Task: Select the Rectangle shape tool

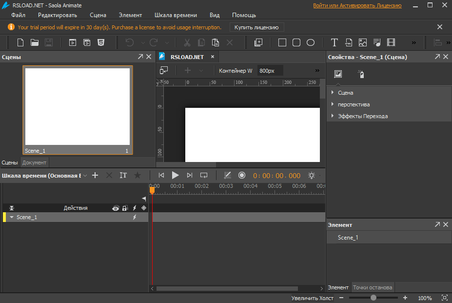Action: coord(282,42)
